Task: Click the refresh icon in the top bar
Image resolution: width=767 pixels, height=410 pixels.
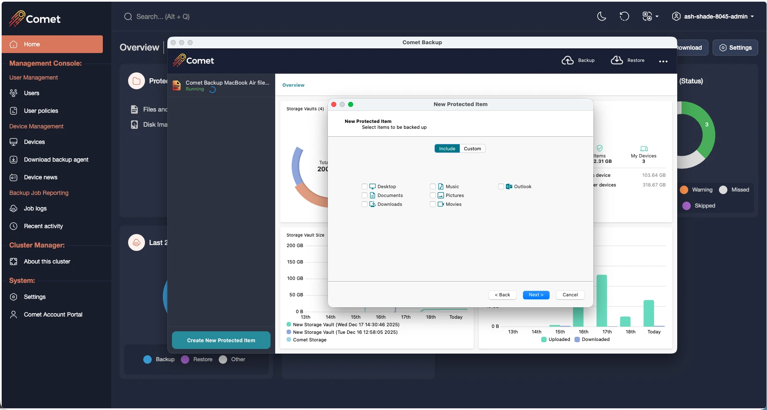Action: coord(624,16)
